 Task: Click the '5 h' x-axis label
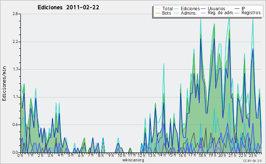(70, 155)
